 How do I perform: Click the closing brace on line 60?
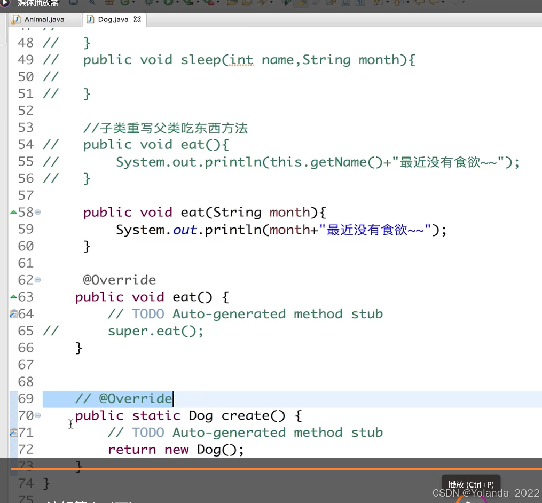coord(87,247)
